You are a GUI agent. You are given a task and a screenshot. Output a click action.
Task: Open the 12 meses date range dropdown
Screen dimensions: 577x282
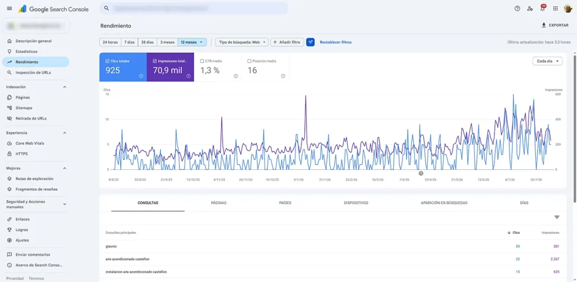coord(192,42)
